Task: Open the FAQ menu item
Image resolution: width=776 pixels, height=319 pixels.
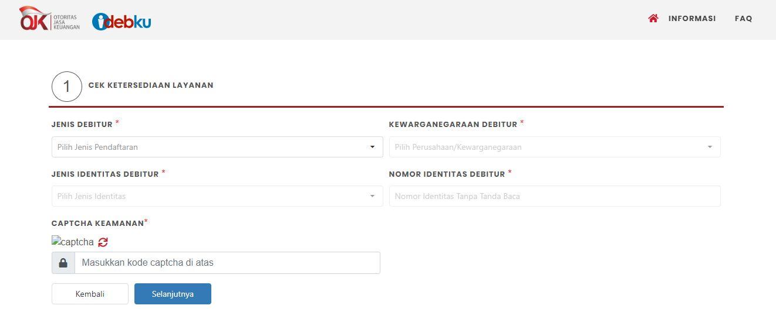Action: point(743,19)
